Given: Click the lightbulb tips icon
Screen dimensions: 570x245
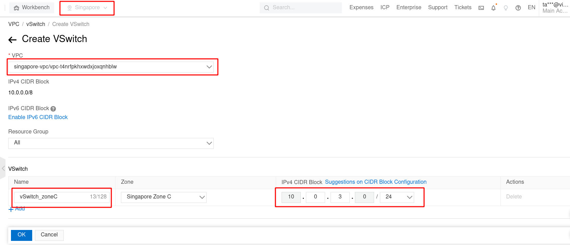Looking at the screenshot, I should click(x=506, y=8).
